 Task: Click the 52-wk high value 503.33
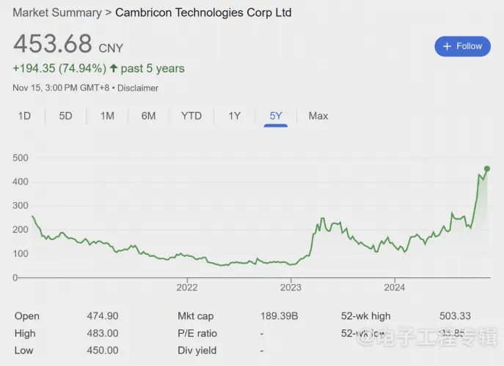point(455,316)
